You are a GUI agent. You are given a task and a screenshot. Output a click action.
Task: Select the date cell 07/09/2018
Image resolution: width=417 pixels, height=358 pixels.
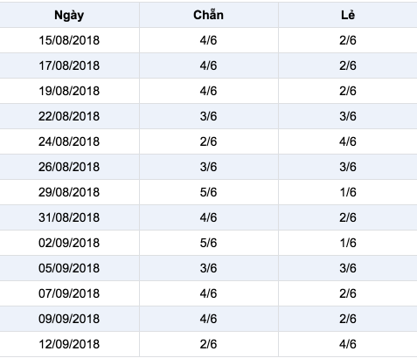tap(69, 293)
